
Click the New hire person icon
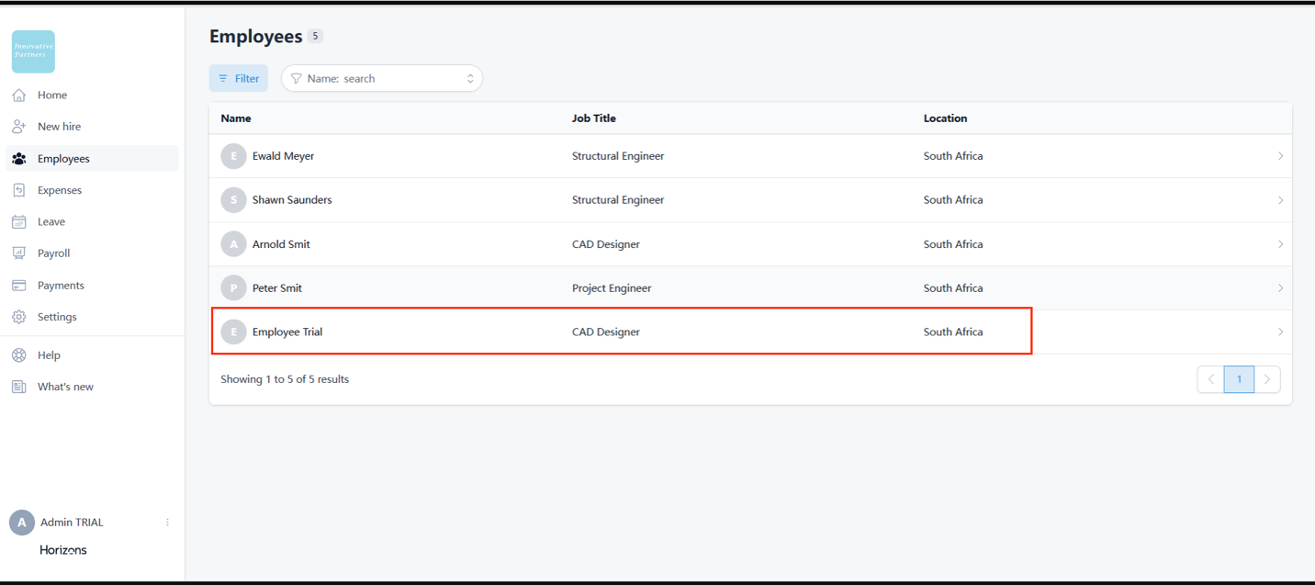[x=18, y=127]
